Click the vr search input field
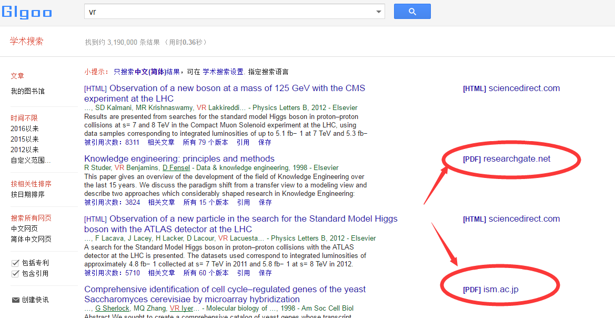This screenshot has height=318, width=615. click(229, 12)
